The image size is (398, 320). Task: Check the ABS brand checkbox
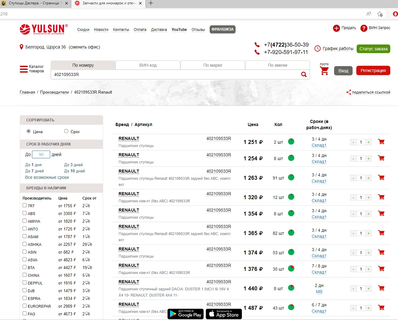24,213
